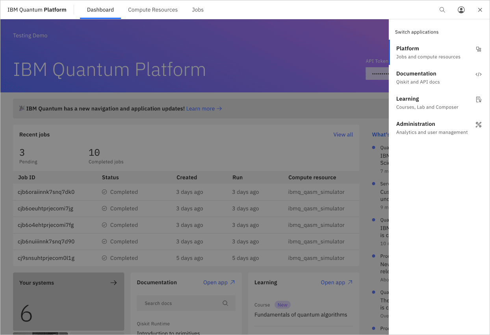
Task: Click the Status column header
Action: tap(110, 177)
